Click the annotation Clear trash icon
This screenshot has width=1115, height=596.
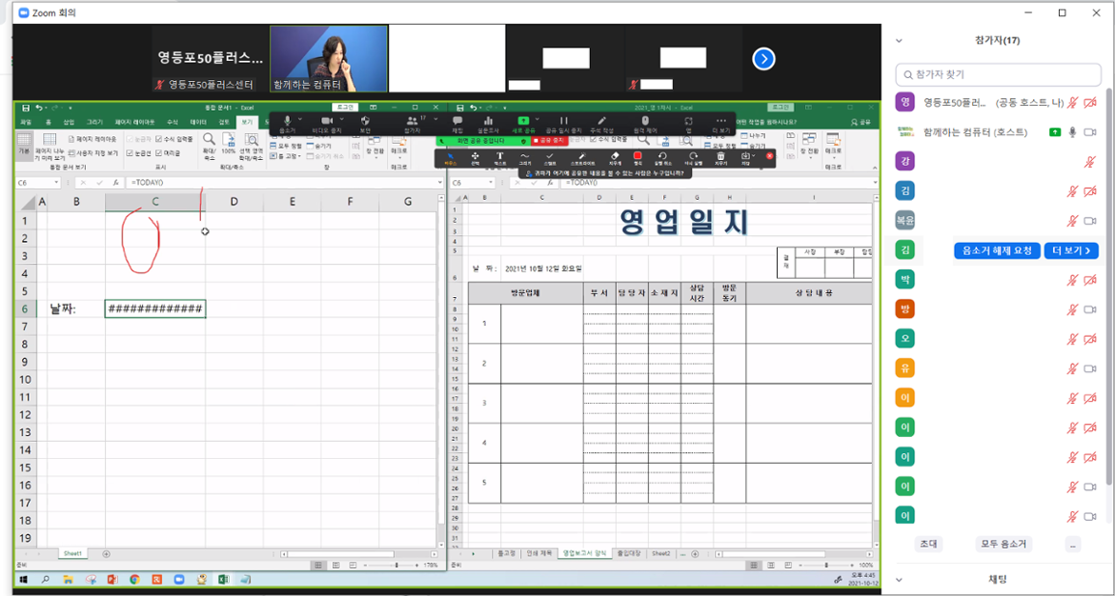click(720, 155)
